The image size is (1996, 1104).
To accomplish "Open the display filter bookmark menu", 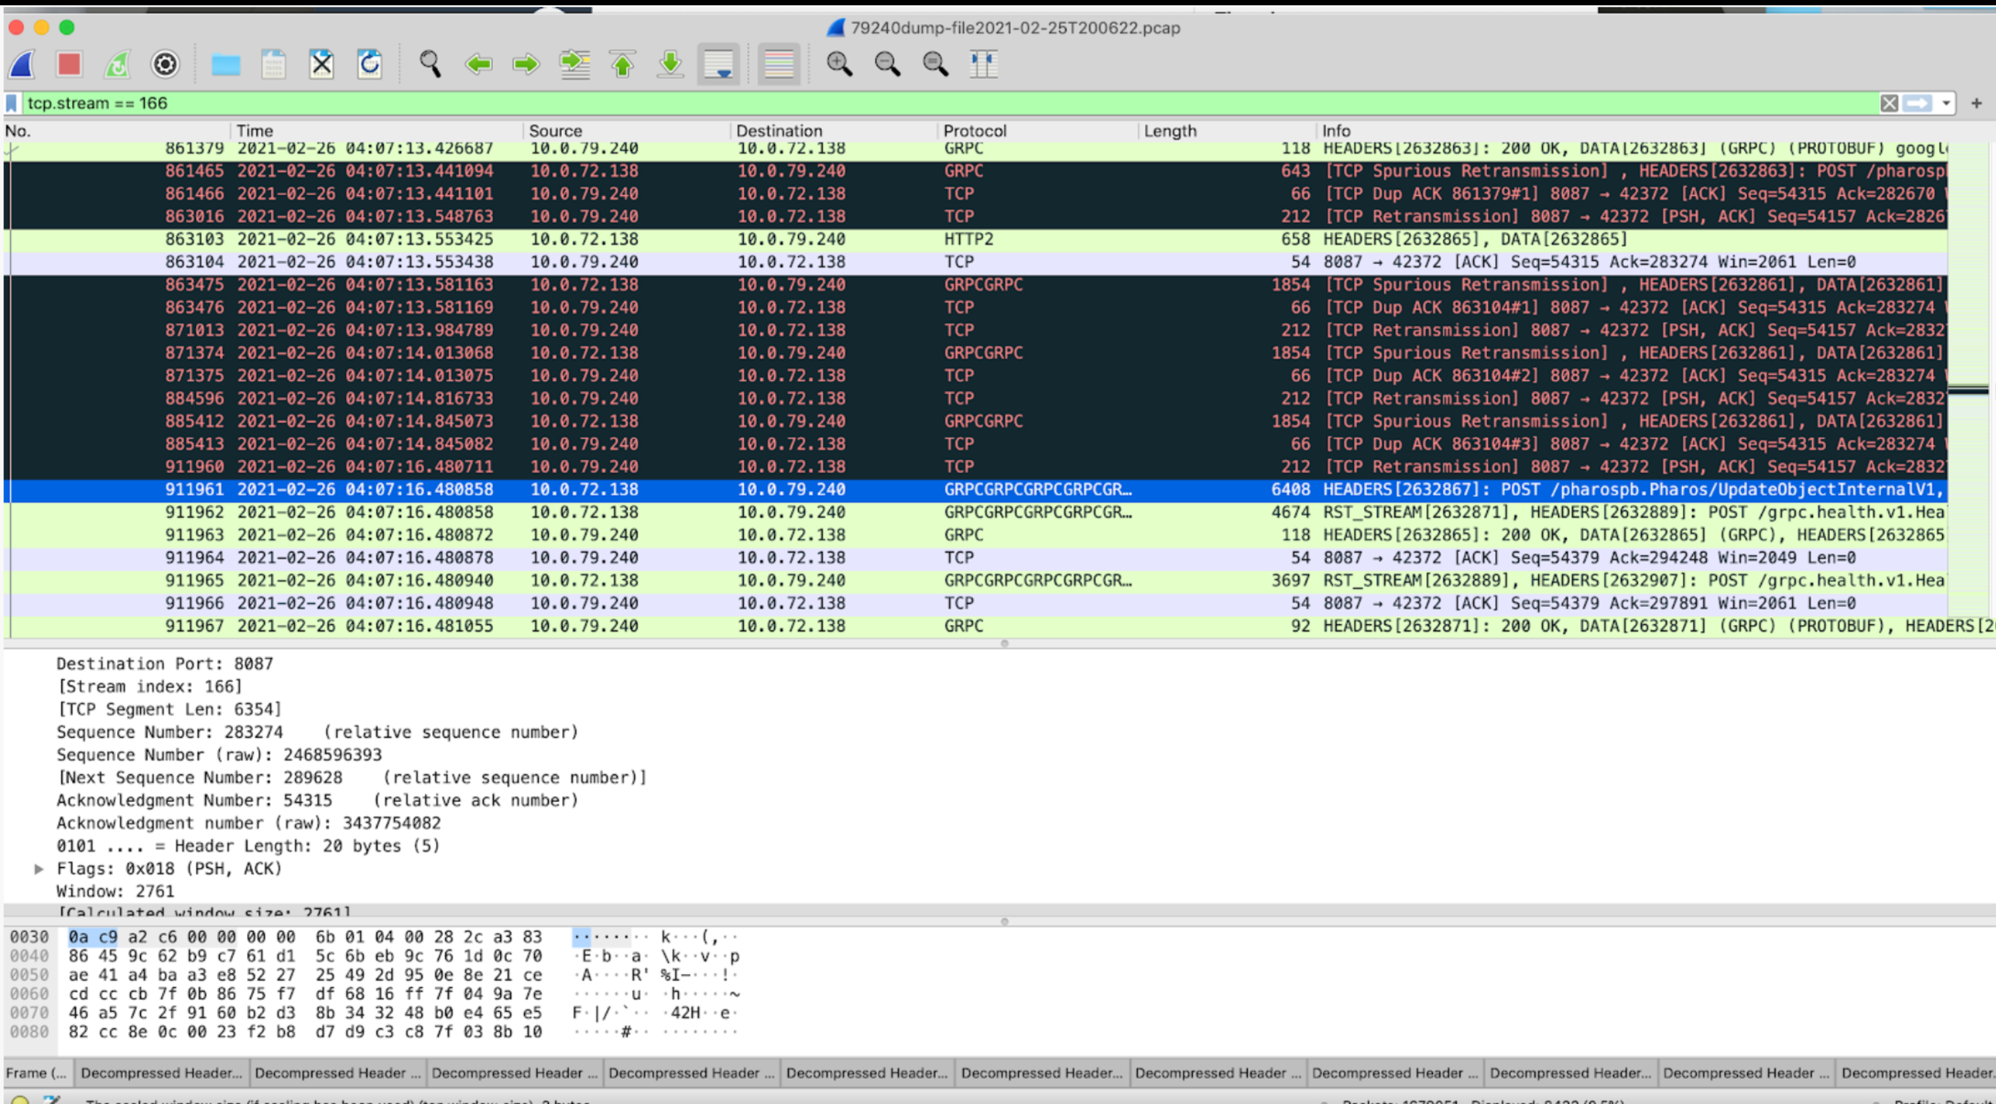I will click(x=12, y=103).
